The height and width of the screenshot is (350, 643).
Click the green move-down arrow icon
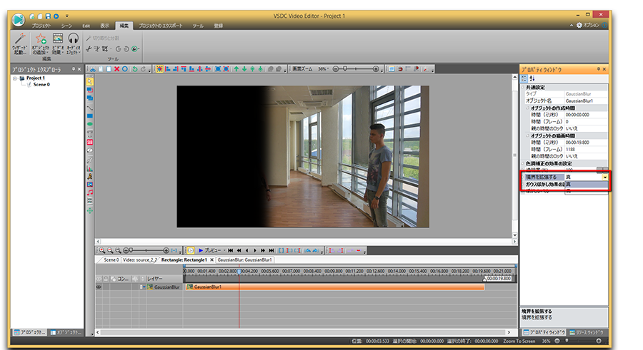(244, 69)
